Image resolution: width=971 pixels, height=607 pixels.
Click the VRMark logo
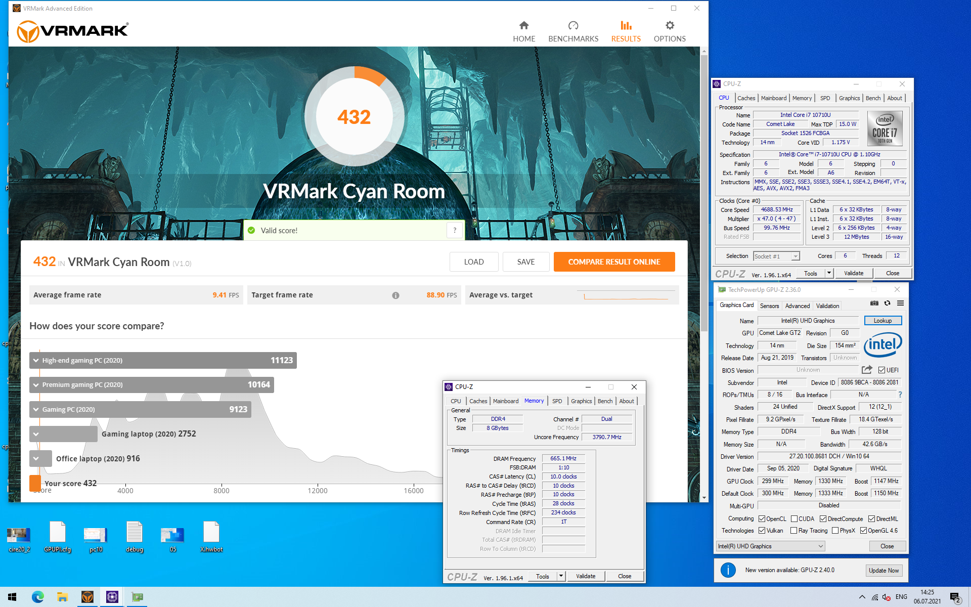[x=73, y=31]
